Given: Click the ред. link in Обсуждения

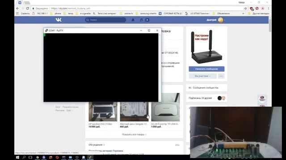Looking at the screenshot, I should pyautogui.click(x=177, y=145).
